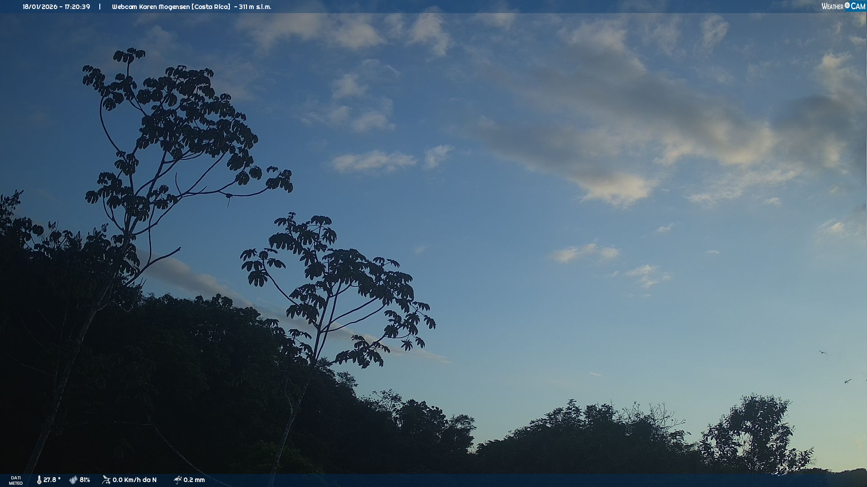Click the 17:20:39 time in header
The width and height of the screenshot is (867, 487).
click(76, 7)
